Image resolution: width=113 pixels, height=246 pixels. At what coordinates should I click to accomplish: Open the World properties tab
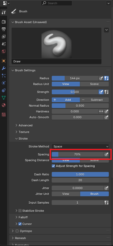point(4,51)
